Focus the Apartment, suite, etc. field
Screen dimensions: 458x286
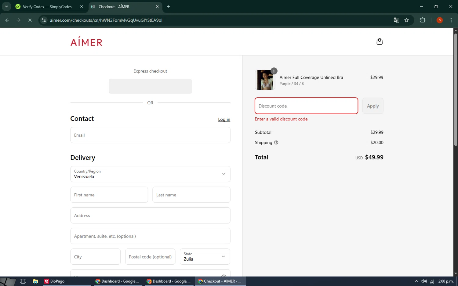[x=150, y=236]
